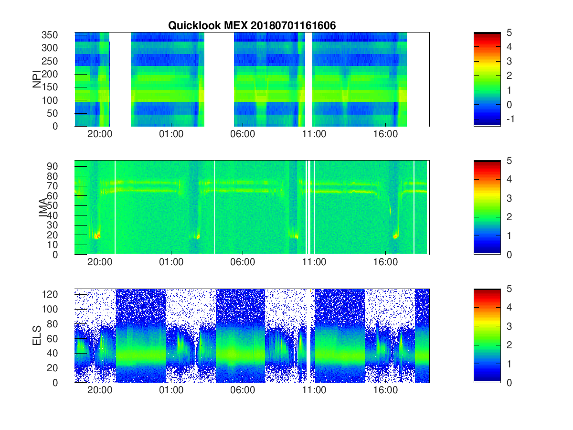
Task: Click the title "Quicklook MEX 20180701161606"
Action: 252,26
